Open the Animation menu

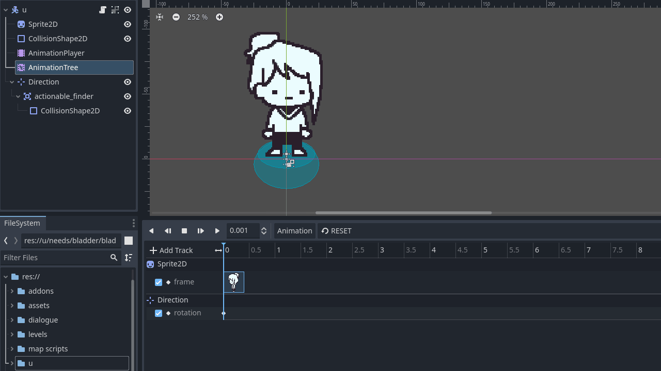(294, 231)
